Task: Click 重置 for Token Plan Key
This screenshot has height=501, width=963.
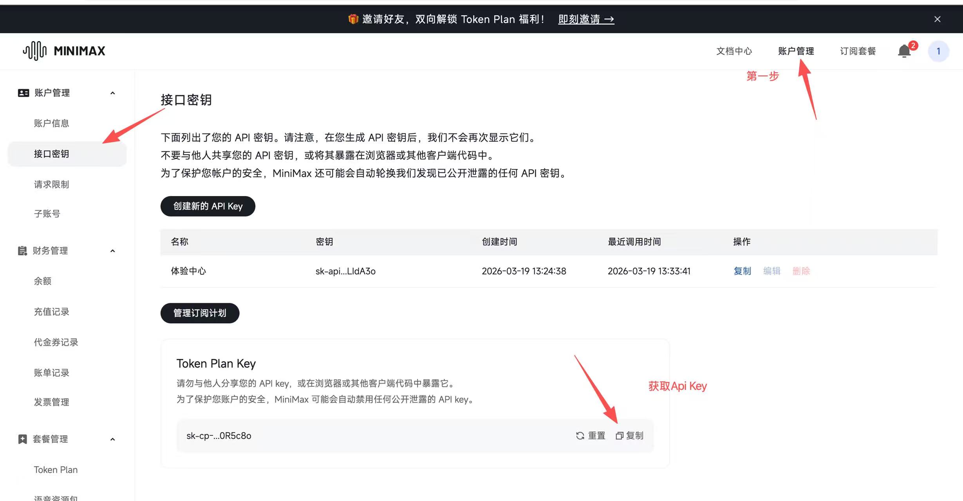Action: (596, 436)
